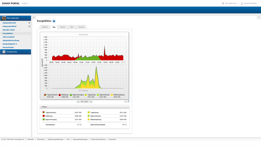Open Anlagenübersicht in the sidebar
Viewport: 261px width, 146px height.
pyautogui.click(x=9, y=23)
